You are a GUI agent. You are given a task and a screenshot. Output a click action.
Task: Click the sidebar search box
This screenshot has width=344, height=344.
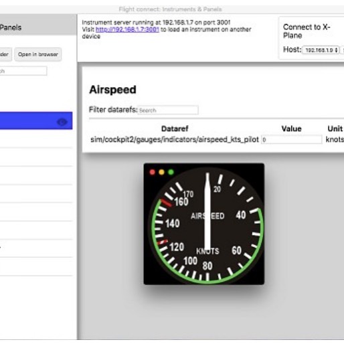(23, 71)
